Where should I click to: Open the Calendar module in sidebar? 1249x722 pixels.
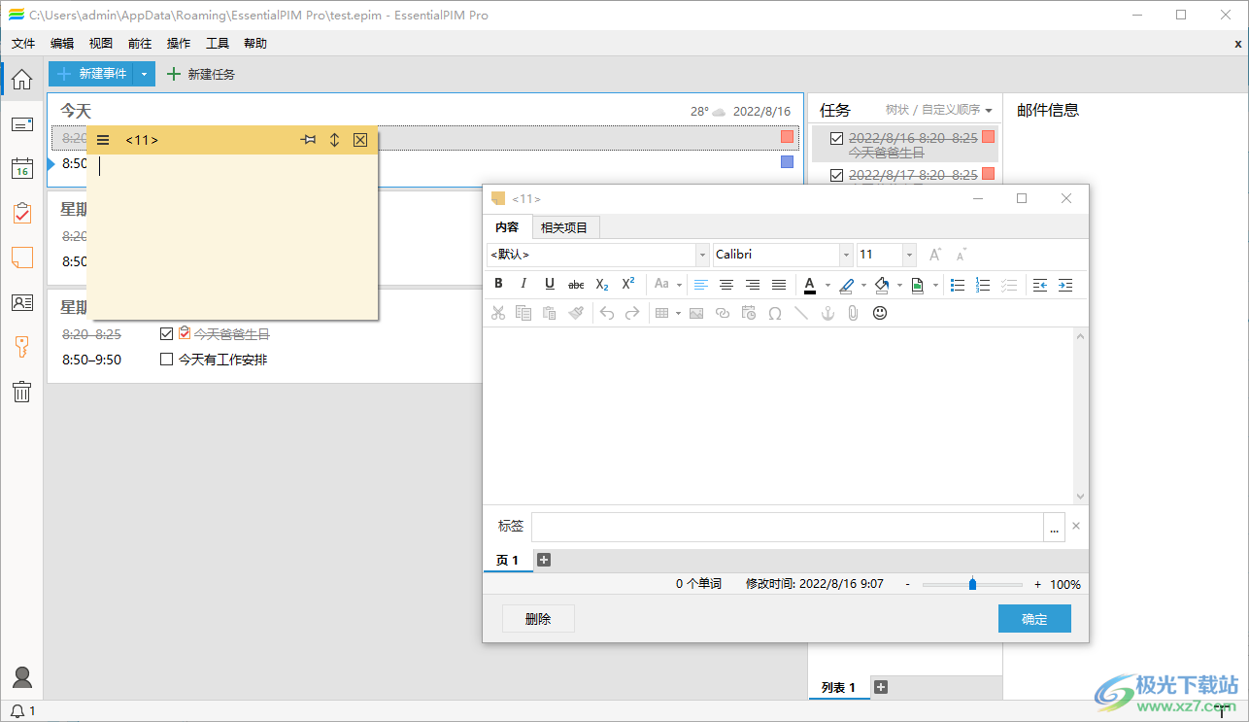pos(21,168)
